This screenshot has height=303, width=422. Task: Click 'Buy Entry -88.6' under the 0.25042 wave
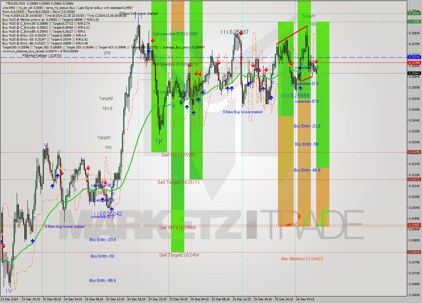[103, 281]
